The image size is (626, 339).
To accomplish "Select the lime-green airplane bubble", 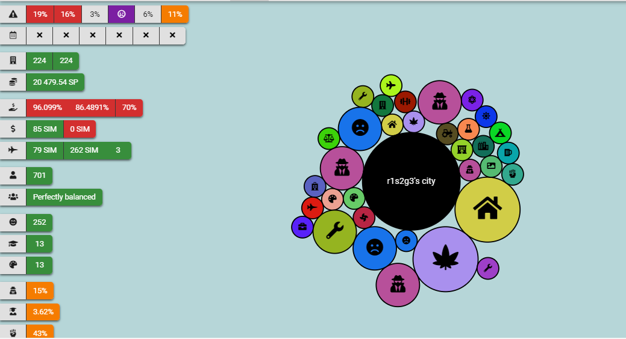I will [391, 85].
